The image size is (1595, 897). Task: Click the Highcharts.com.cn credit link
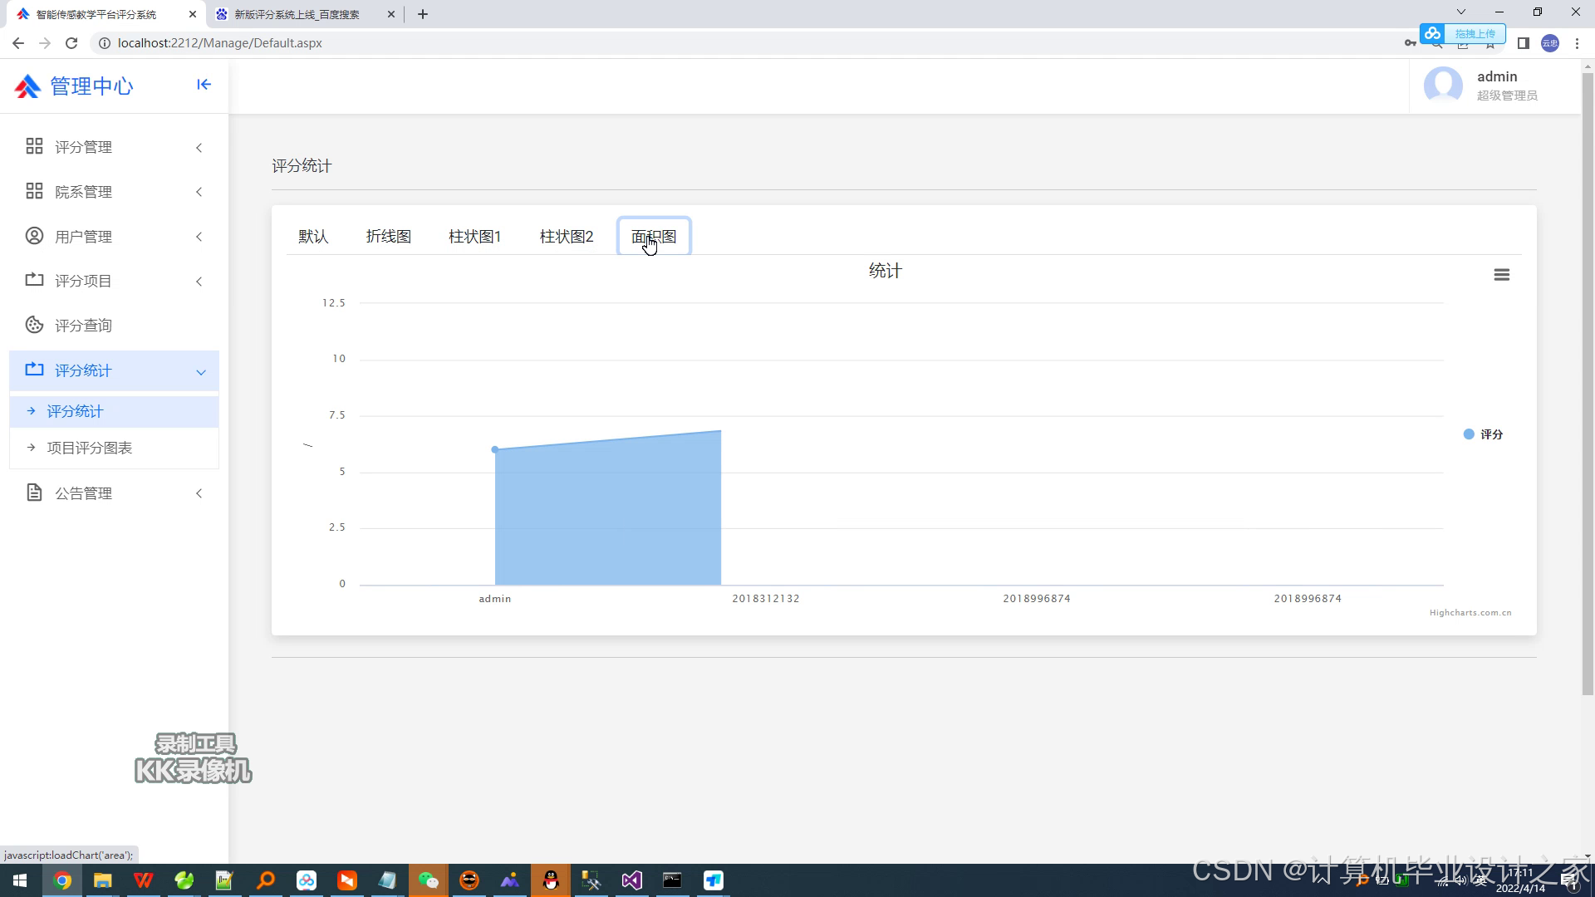pos(1470,613)
